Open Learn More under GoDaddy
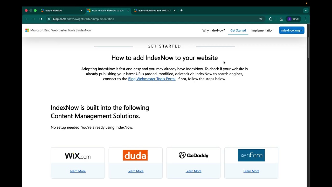This screenshot has height=187, width=332. (193, 171)
